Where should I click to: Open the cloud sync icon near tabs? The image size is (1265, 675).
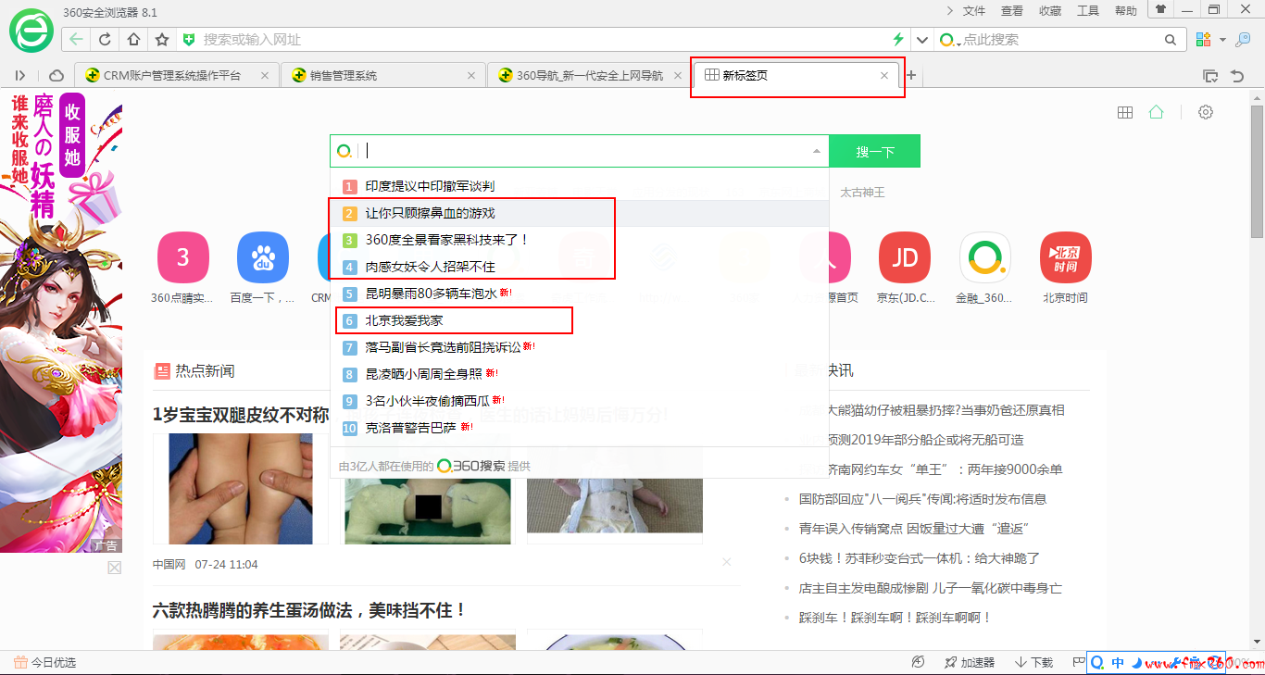click(56, 75)
